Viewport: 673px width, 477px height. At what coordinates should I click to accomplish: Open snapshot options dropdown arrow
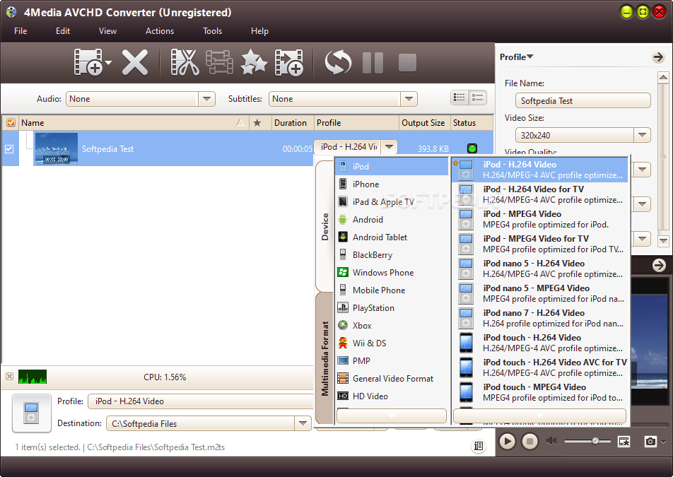click(x=664, y=442)
